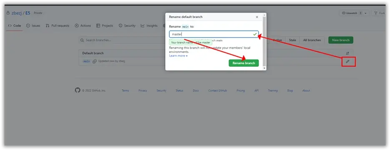Open the Status footer link
Image resolution: width=390 pixels, height=150 pixels.
coord(179,91)
